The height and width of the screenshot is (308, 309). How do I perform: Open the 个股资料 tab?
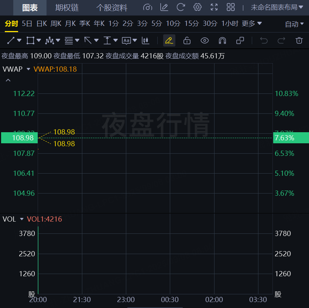(111, 8)
